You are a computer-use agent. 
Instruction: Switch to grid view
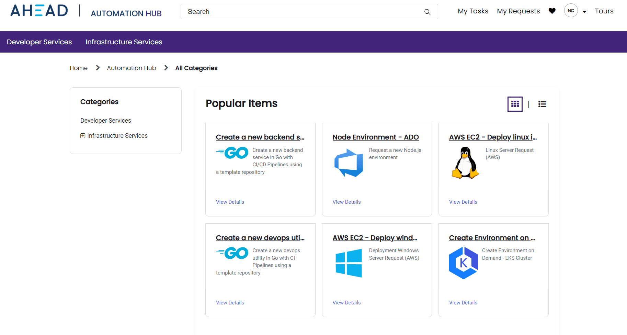coord(515,104)
